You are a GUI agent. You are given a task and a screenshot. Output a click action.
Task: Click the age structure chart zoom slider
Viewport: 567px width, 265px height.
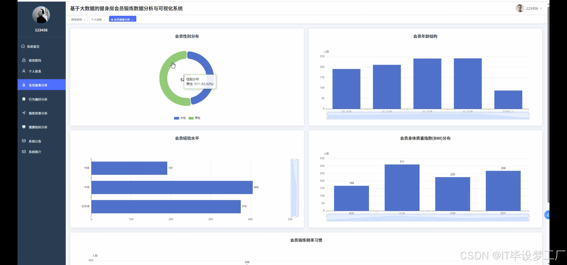[x=428, y=116]
